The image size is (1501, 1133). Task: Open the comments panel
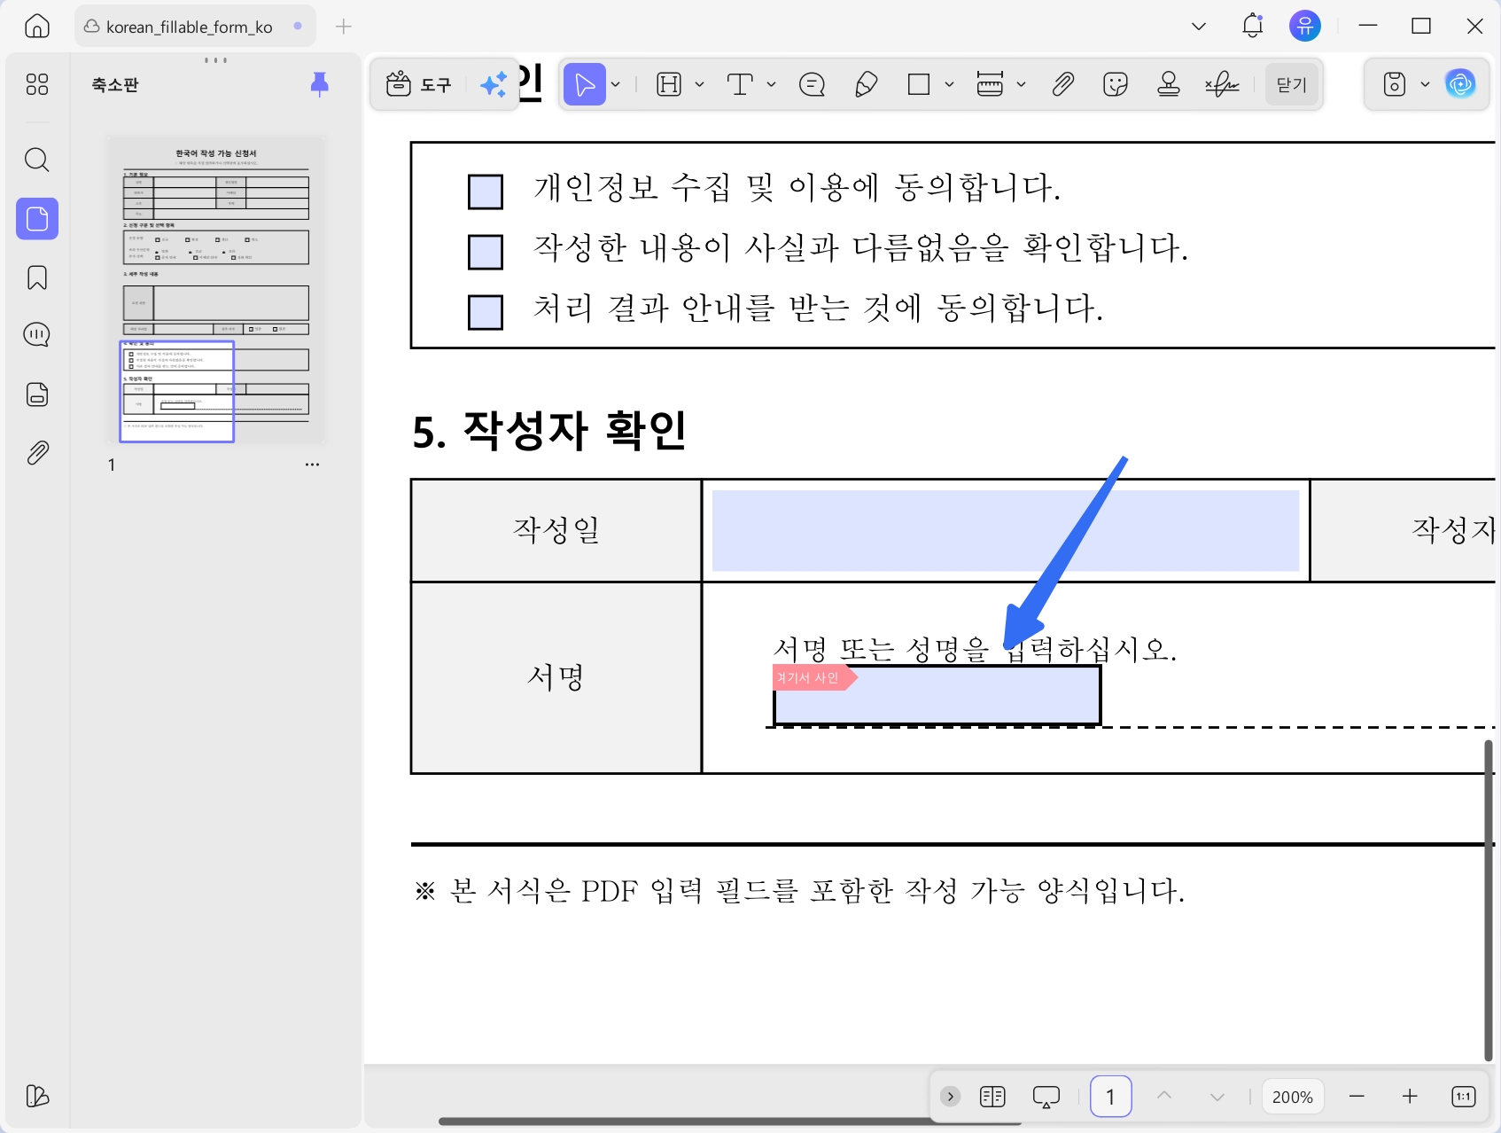[37, 335]
